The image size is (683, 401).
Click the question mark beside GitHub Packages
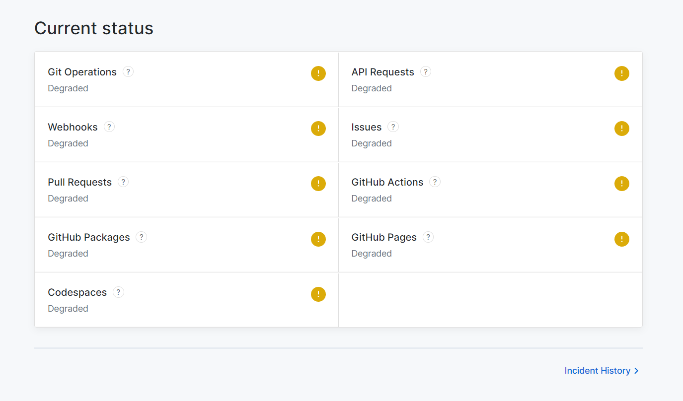(x=142, y=237)
